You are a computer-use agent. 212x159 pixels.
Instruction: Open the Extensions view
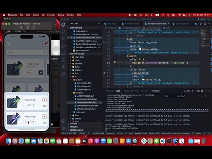(x=63, y=53)
